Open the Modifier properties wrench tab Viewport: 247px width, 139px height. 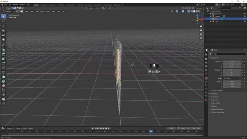[x=206, y=82]
